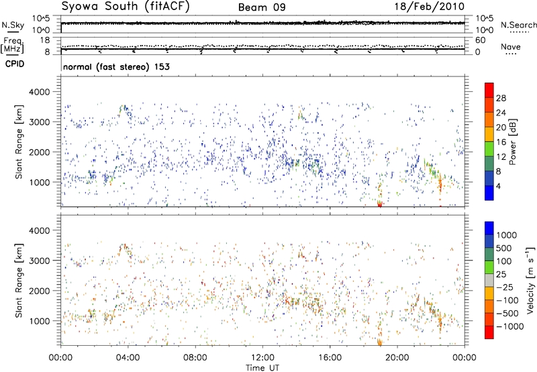This screenshot has width=537, height=372.
Task: Pick the teal 8–12 dB Power swatch
Action: tap(489, 164)
